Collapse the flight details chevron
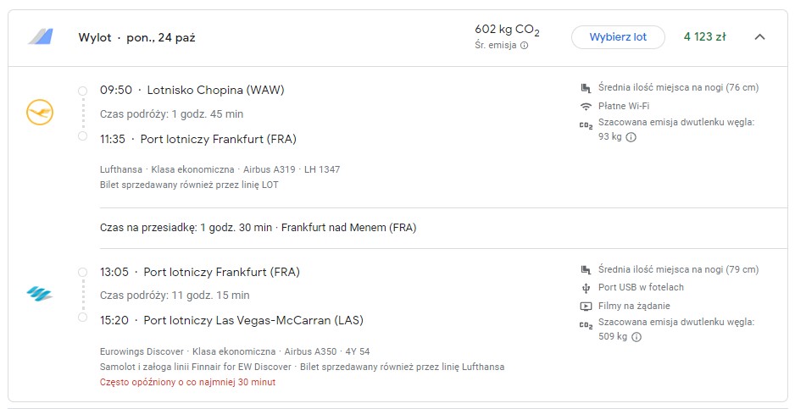The width and height of the screenshot is (795, 409). coord(759,37)
